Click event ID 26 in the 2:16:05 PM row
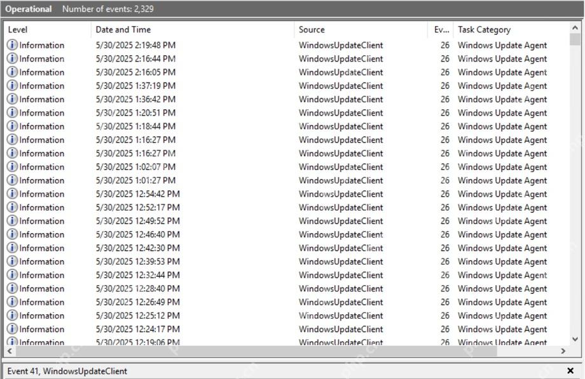585x379 pixels. 444,72
